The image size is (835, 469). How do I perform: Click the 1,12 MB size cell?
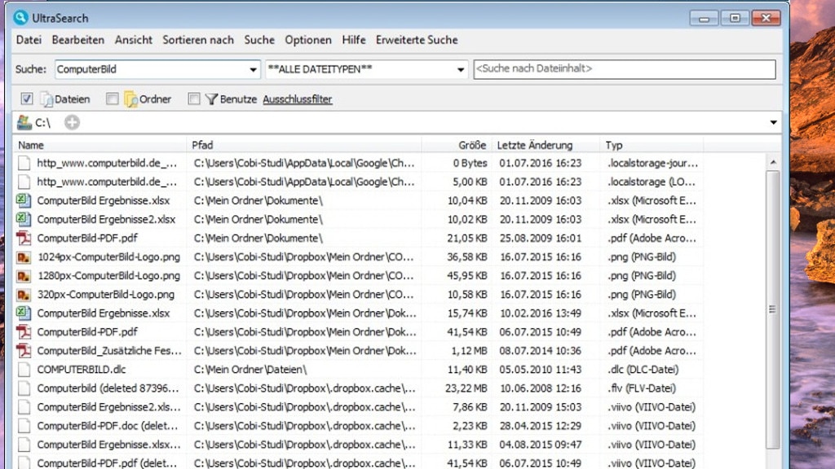pos(469,350)
